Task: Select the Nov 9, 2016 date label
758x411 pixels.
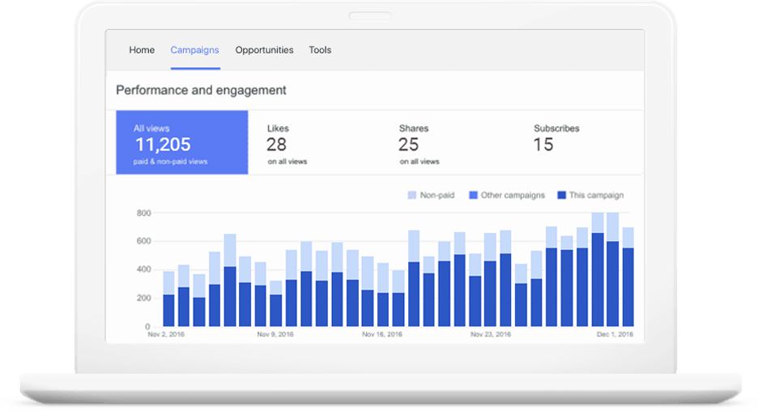Action: click(x=275, y=334)
